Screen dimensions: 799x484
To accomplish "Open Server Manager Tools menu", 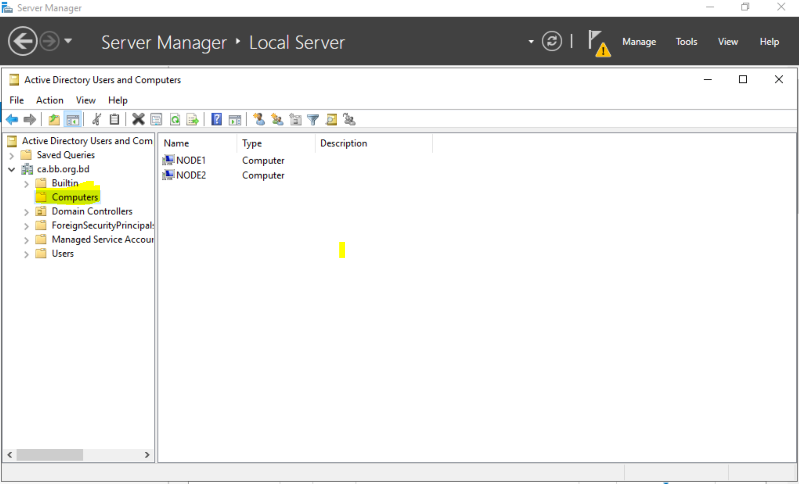I will pos(686,42).
